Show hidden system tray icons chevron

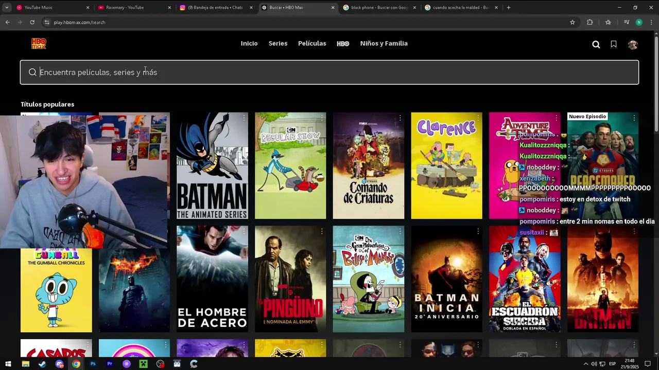[585, 364]
